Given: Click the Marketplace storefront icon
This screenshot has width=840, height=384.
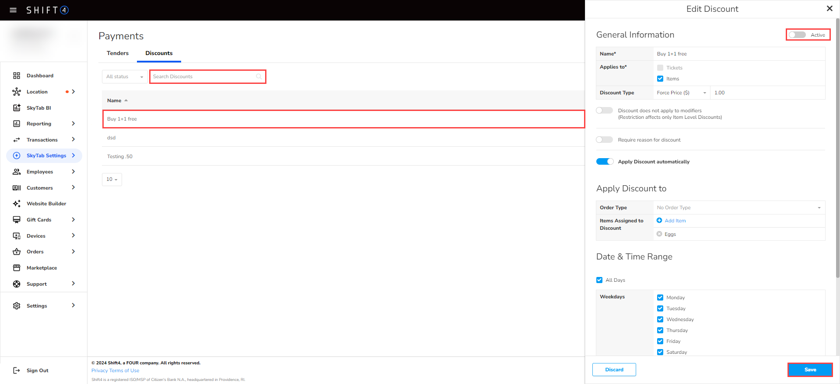Looking at the screenshot, I should click(17, 268).
